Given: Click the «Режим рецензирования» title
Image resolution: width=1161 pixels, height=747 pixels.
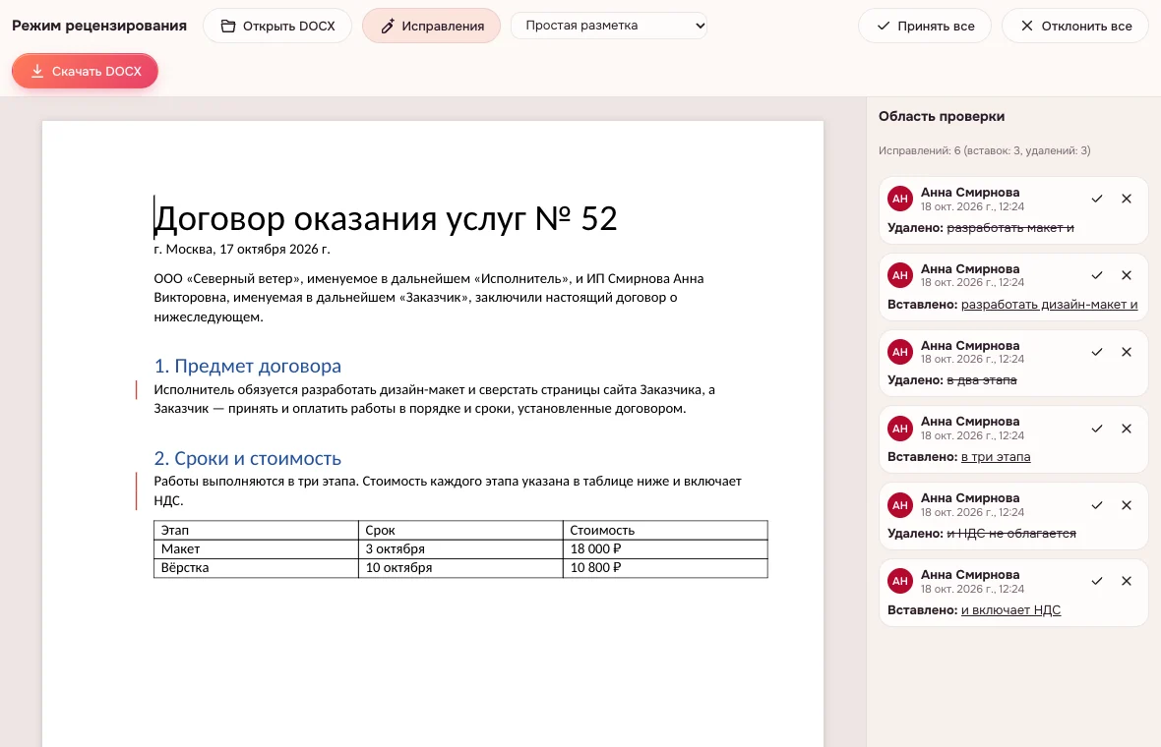Looking at the screenshot, I should [99, 26].
